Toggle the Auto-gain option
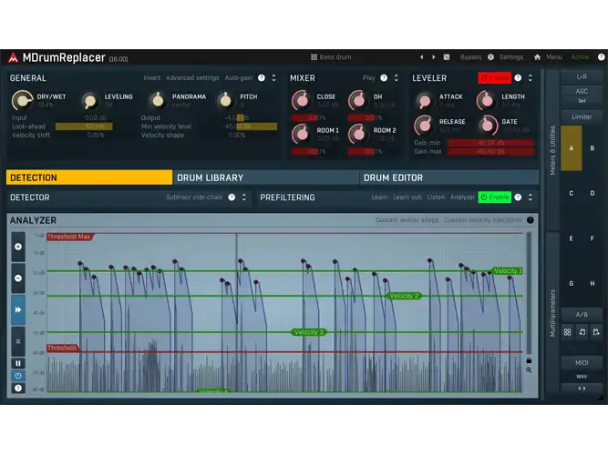 coord(239,78)
